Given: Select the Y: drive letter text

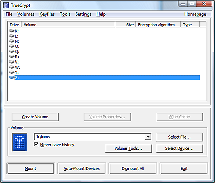Looking at the screenshot, I should click(17, 72).
